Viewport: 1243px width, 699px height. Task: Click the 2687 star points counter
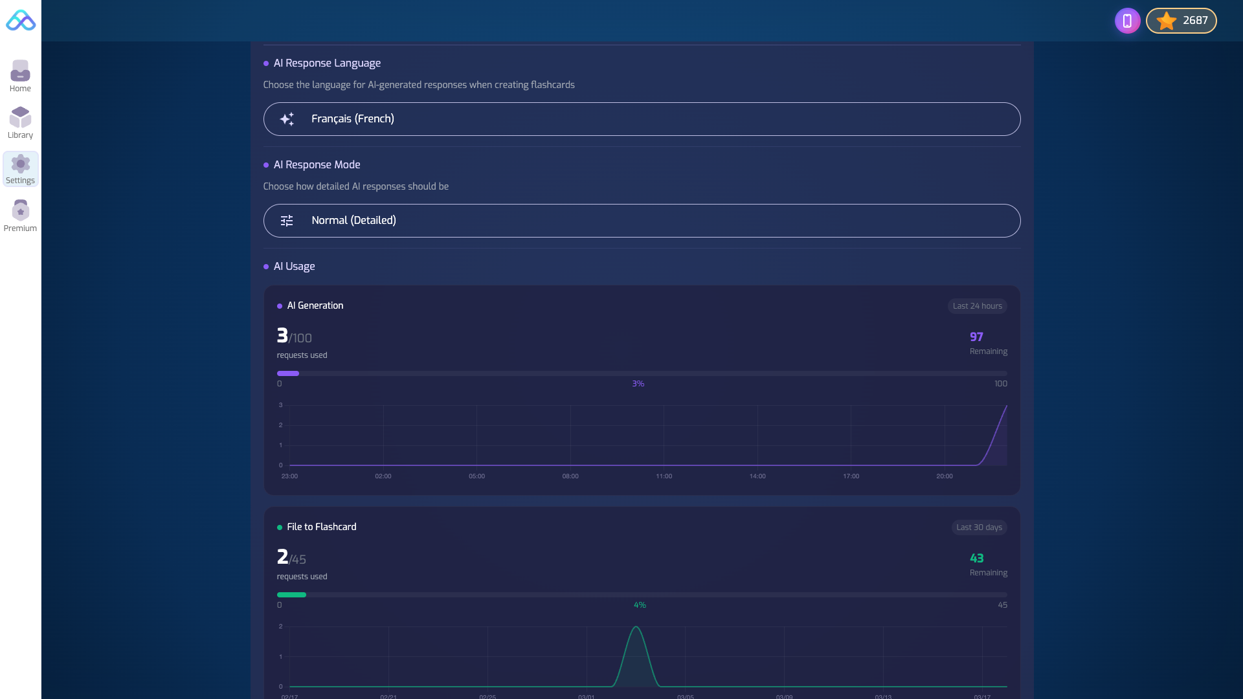coord(1194,21)
